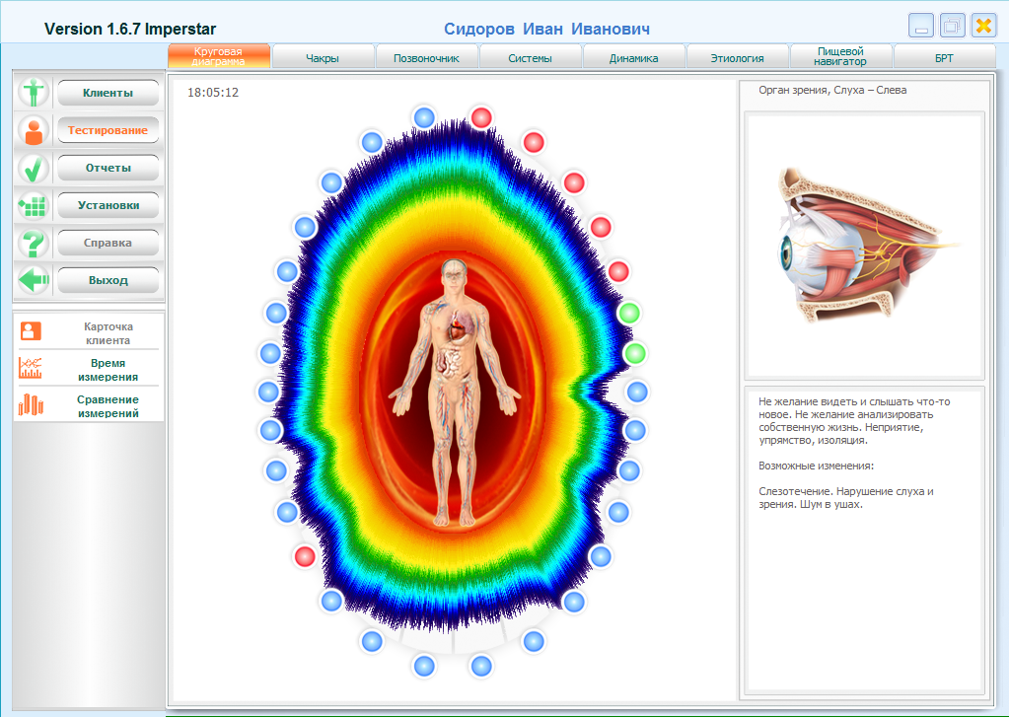Exit via the Выход button

coord(108,280)
